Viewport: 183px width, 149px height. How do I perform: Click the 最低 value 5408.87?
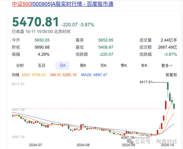[x=106, y=47]
